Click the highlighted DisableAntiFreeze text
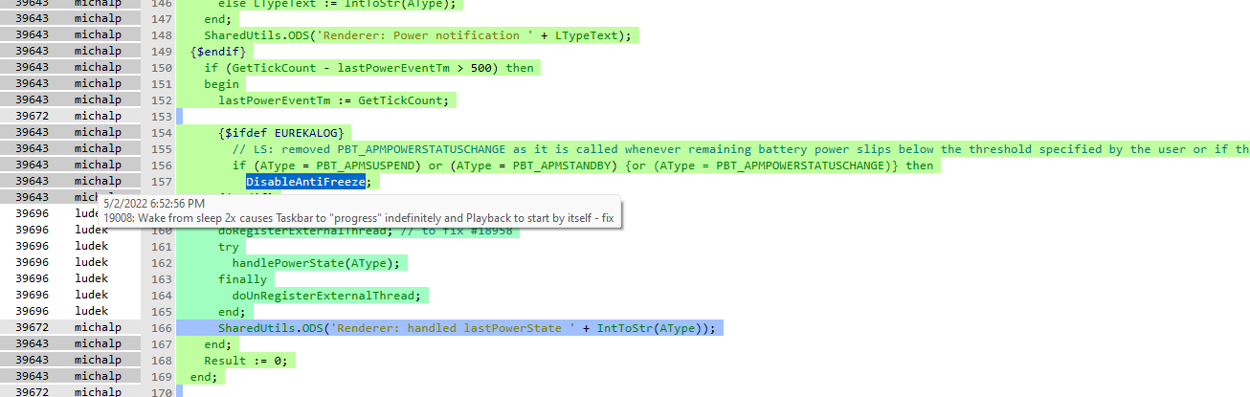Image resolution: width=1250 pixels, height=397 pixels. click(306, 182)
